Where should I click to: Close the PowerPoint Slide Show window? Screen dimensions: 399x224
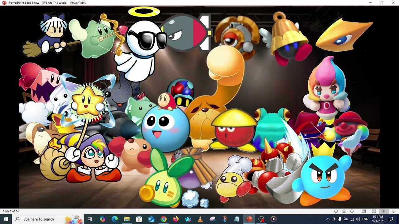tap(393, 3)
